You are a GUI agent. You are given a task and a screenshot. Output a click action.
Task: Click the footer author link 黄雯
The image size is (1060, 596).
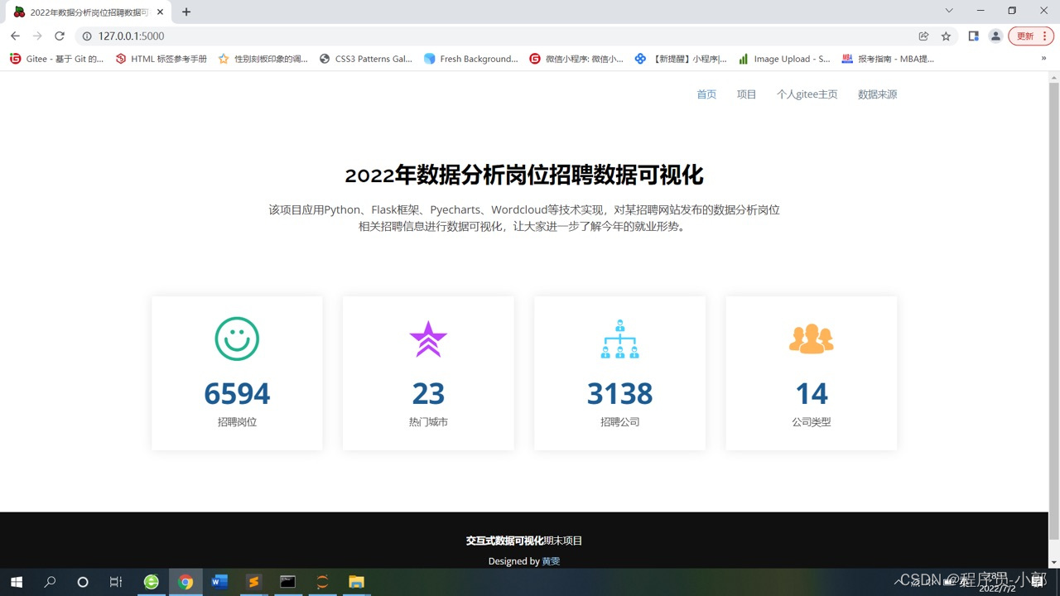tap(551, 561)
